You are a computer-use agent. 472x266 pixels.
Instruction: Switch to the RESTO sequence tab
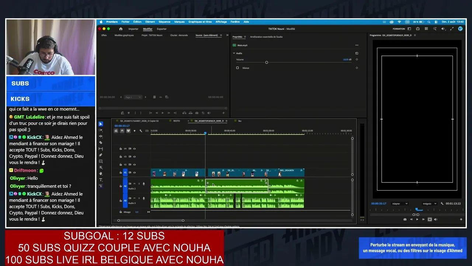click(177, 121)
